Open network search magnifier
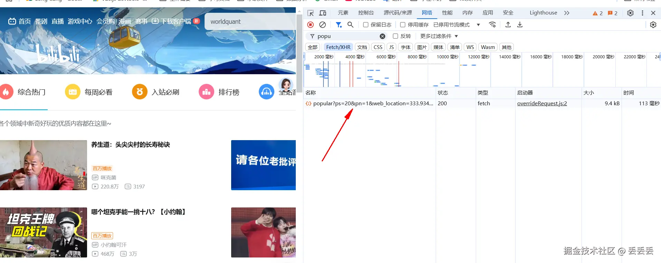 [x=350, y=25]
